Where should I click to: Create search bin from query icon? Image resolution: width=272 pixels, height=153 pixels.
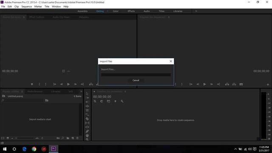47,100
